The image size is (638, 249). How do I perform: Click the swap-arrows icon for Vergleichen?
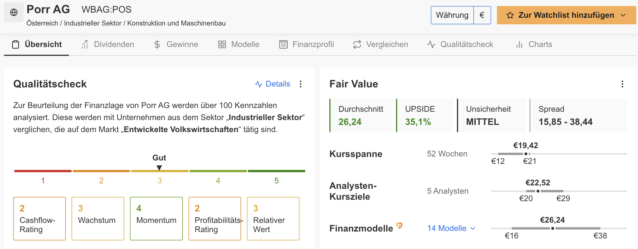click(357, 44)
